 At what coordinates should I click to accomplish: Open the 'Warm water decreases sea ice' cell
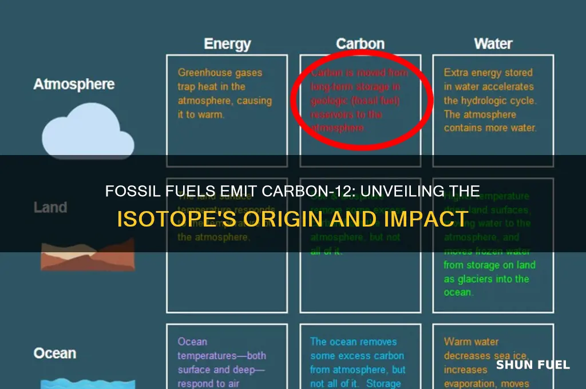pos(493,356)
